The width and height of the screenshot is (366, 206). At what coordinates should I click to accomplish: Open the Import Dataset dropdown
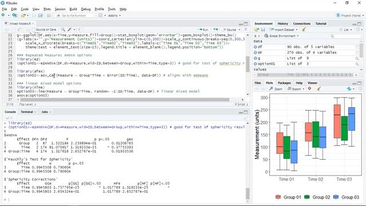284,30
